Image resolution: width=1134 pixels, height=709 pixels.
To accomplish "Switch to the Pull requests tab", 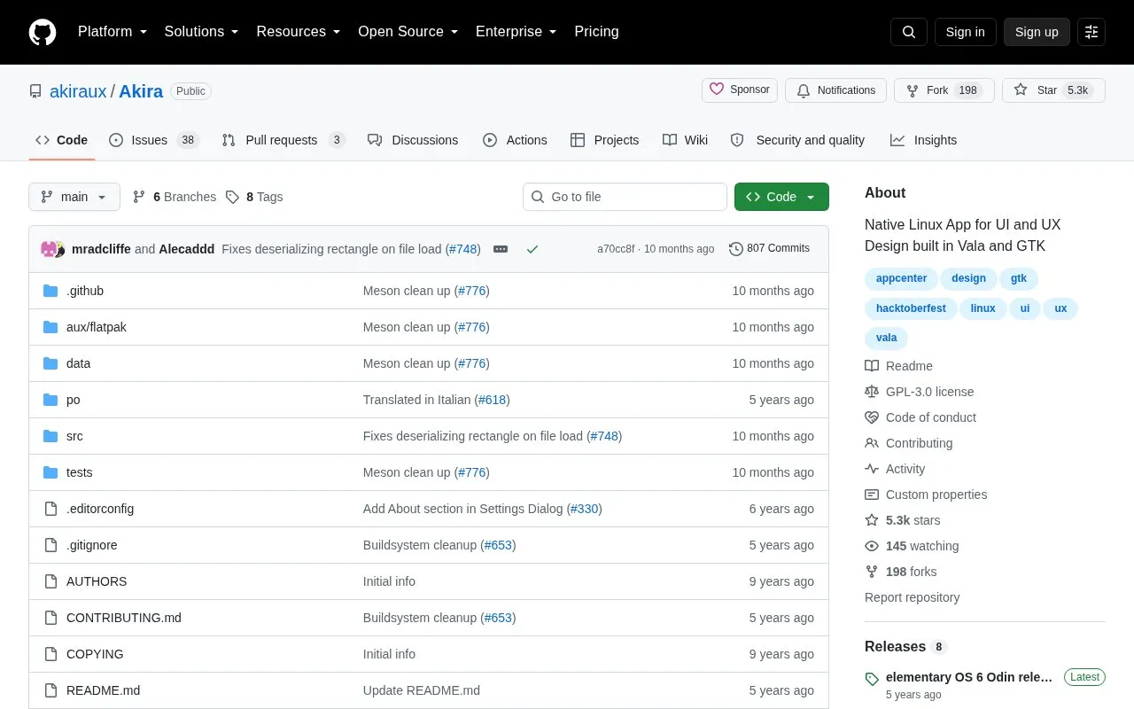I will (283, 140).
